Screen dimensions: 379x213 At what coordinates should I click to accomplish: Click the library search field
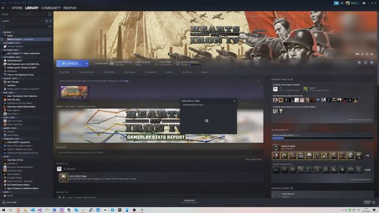point(24,27)
